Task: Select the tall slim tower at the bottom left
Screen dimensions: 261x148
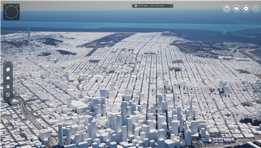Action: click(x=61, y=135)
